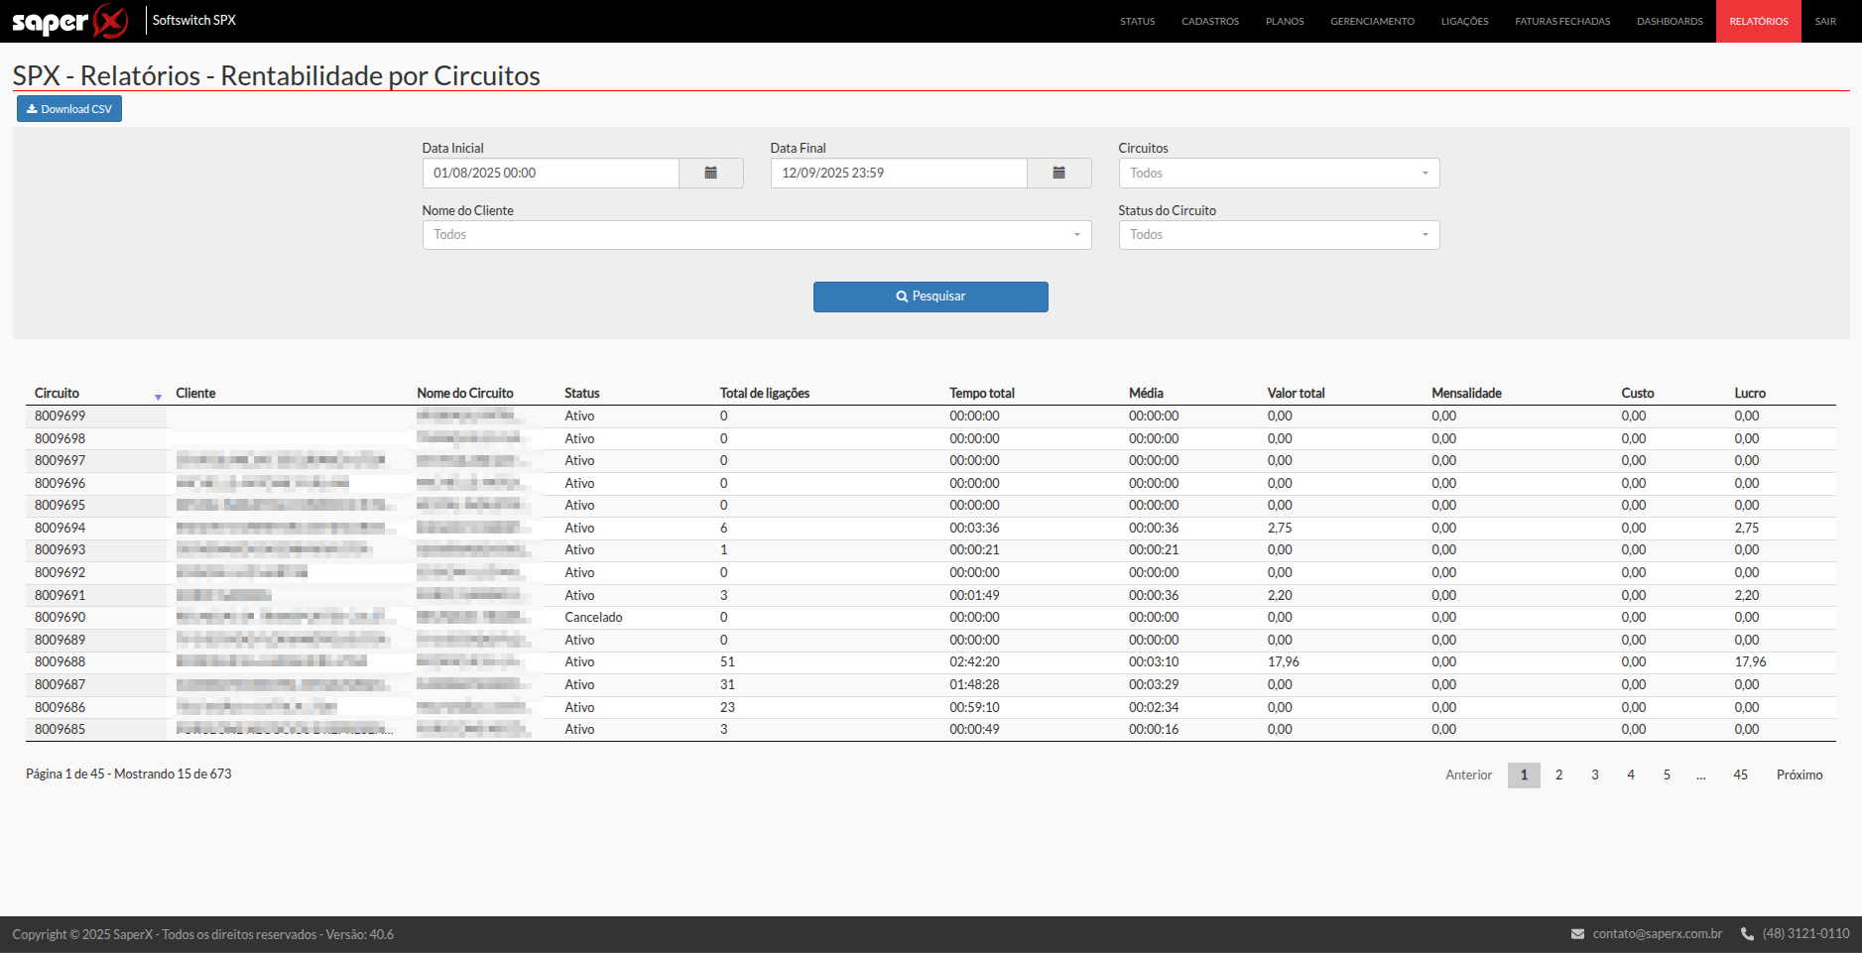Screen dimensions: 1862x953
Task: Click SAIR to log out
Action: pos(1825,21)
